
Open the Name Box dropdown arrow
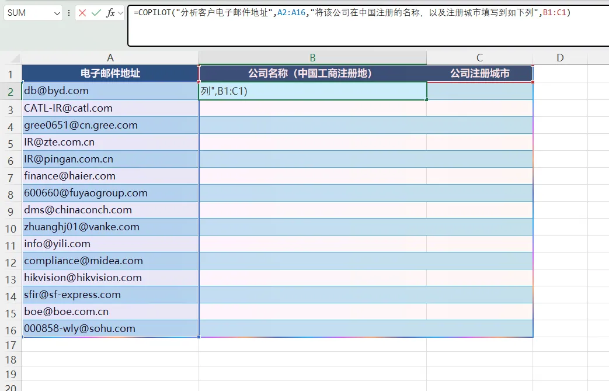tap(57, 13)
